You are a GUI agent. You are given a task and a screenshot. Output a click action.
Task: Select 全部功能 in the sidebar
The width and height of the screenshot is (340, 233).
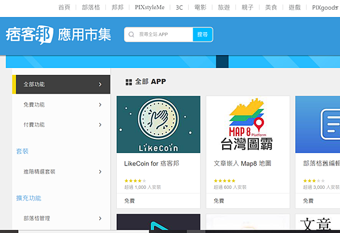[x=61, y=84]
